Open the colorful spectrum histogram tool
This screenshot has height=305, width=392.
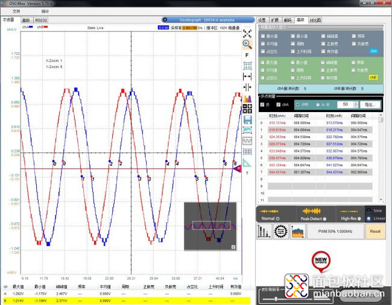[247, 98]
